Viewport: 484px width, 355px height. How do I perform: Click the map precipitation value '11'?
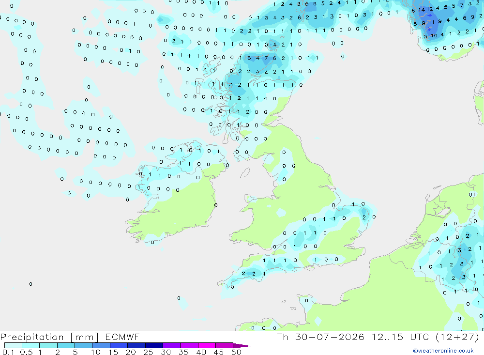(x=431, y=22)
